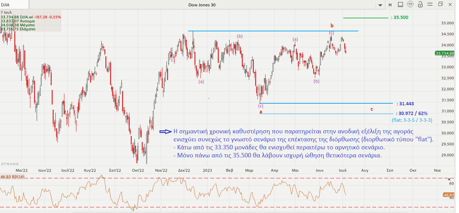
Task: Click the 2023 marker on time axis
Action: click(207, 170)
